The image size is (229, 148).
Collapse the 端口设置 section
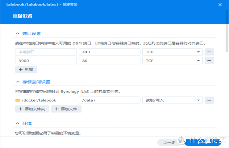click(18, 34)
